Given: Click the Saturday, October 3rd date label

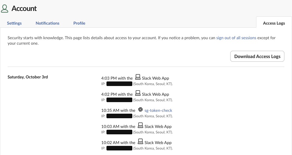Looking at the screenshot, I should tap(28, 77).
